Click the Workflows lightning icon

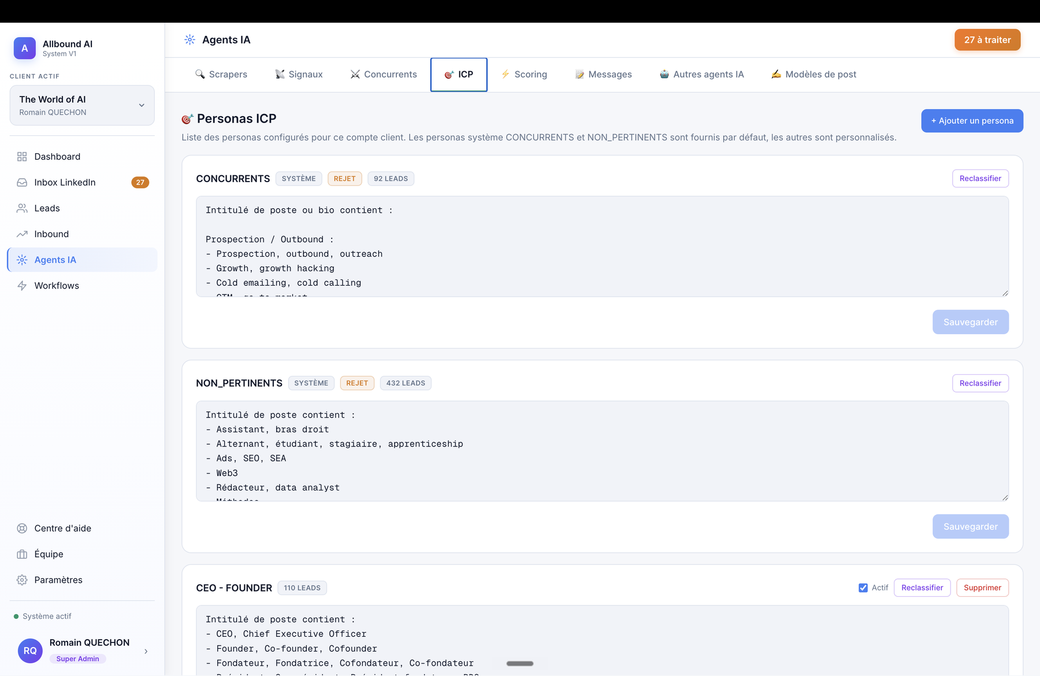22,286
